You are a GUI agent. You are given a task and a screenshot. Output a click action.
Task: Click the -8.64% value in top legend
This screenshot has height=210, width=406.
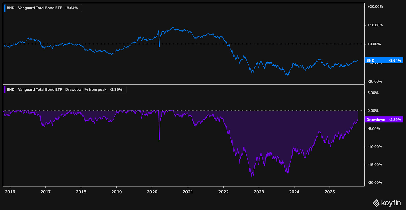pyautogui.click(x=72, y=8)
